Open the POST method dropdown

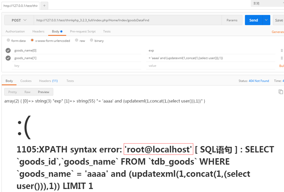pyautogui.click(x=19, y=20)
